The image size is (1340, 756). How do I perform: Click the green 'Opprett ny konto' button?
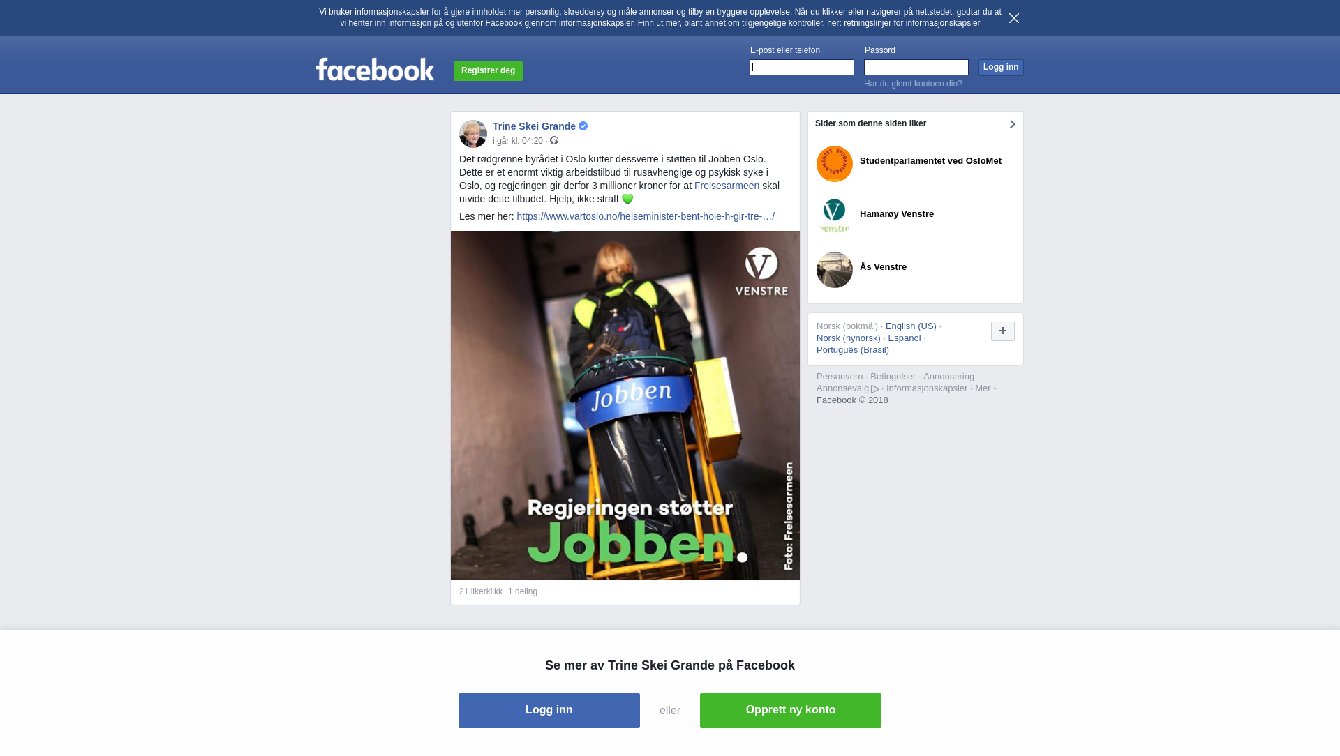point(791,711)
